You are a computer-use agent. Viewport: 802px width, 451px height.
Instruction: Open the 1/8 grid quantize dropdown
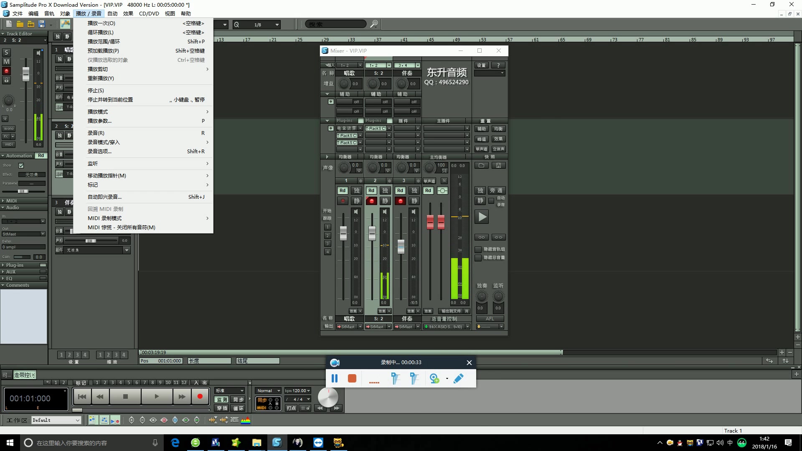point(277,25)
